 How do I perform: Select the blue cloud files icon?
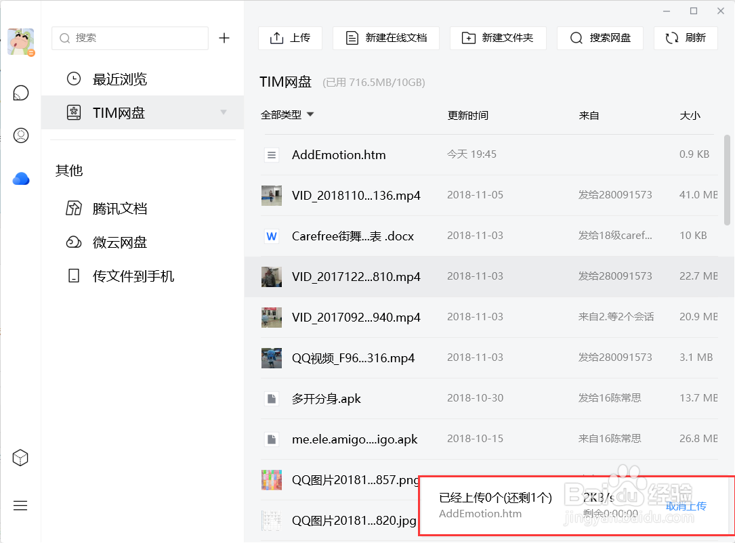pos(20,179)
